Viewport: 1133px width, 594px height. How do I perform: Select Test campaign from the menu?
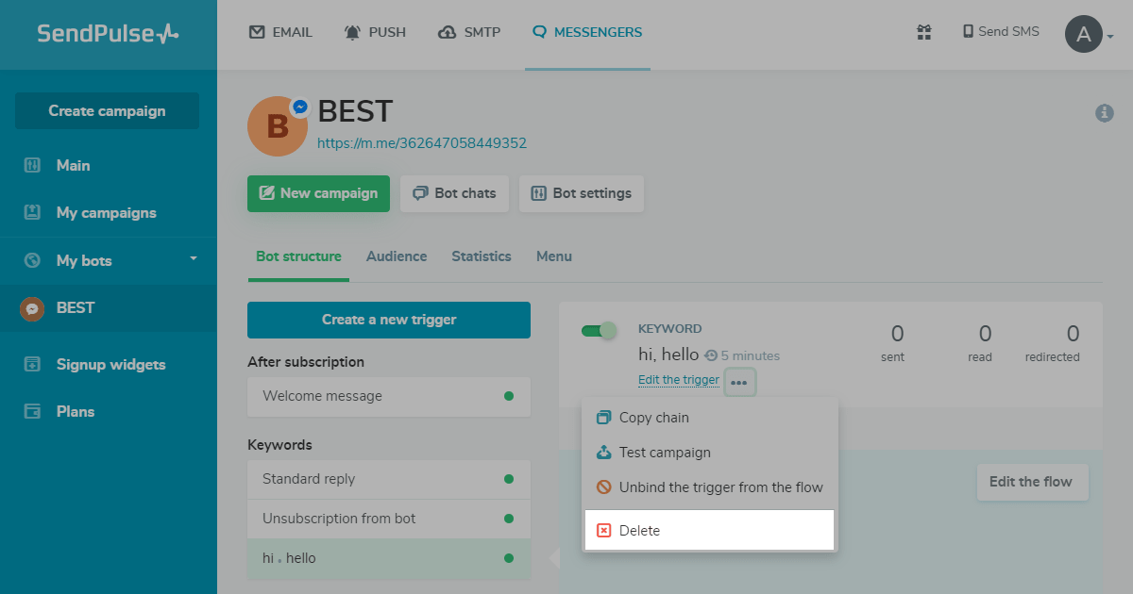(x=710, y=453)
